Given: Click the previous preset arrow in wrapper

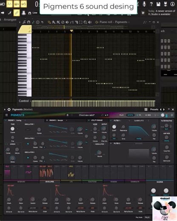Looking at the screenshot, I should pyautogui.click(x=161, y=109).
